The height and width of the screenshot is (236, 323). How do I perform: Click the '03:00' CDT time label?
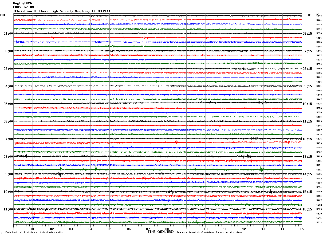point(8,69)
